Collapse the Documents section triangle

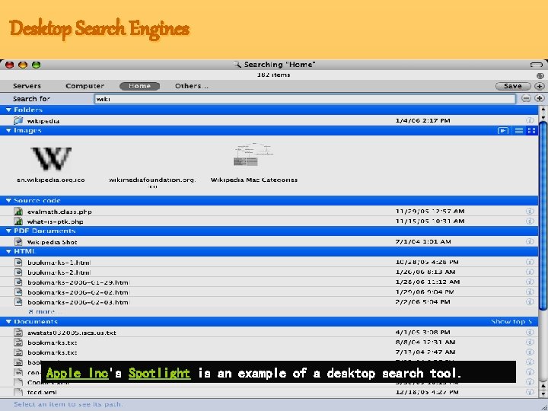point(8,321)
